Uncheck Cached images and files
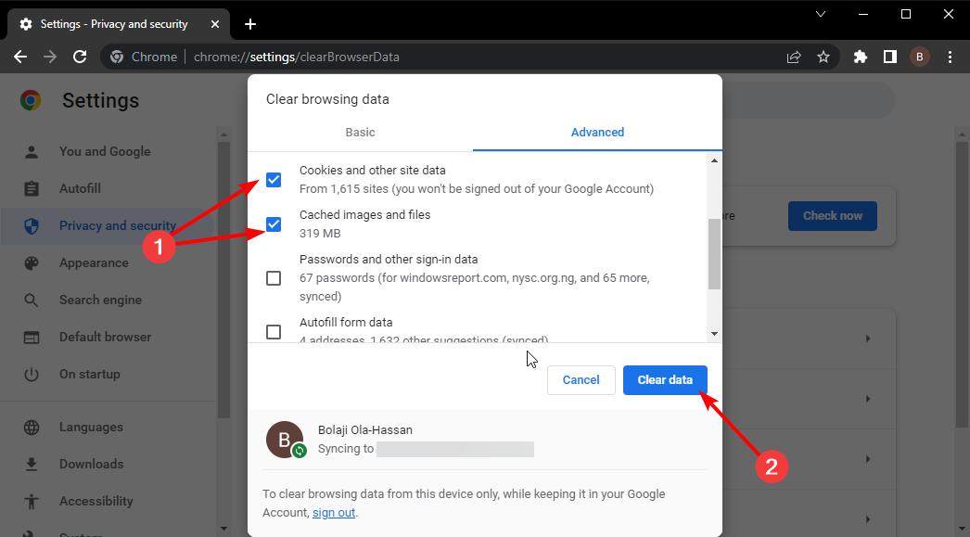The width and height of the screenshot is (970, 537). [274, 224]
